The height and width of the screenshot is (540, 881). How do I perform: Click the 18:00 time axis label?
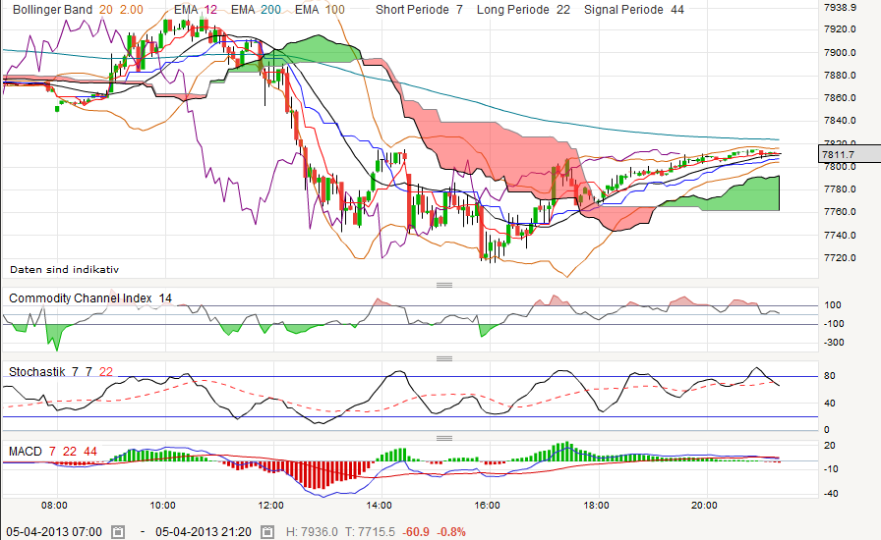point(596,506)
